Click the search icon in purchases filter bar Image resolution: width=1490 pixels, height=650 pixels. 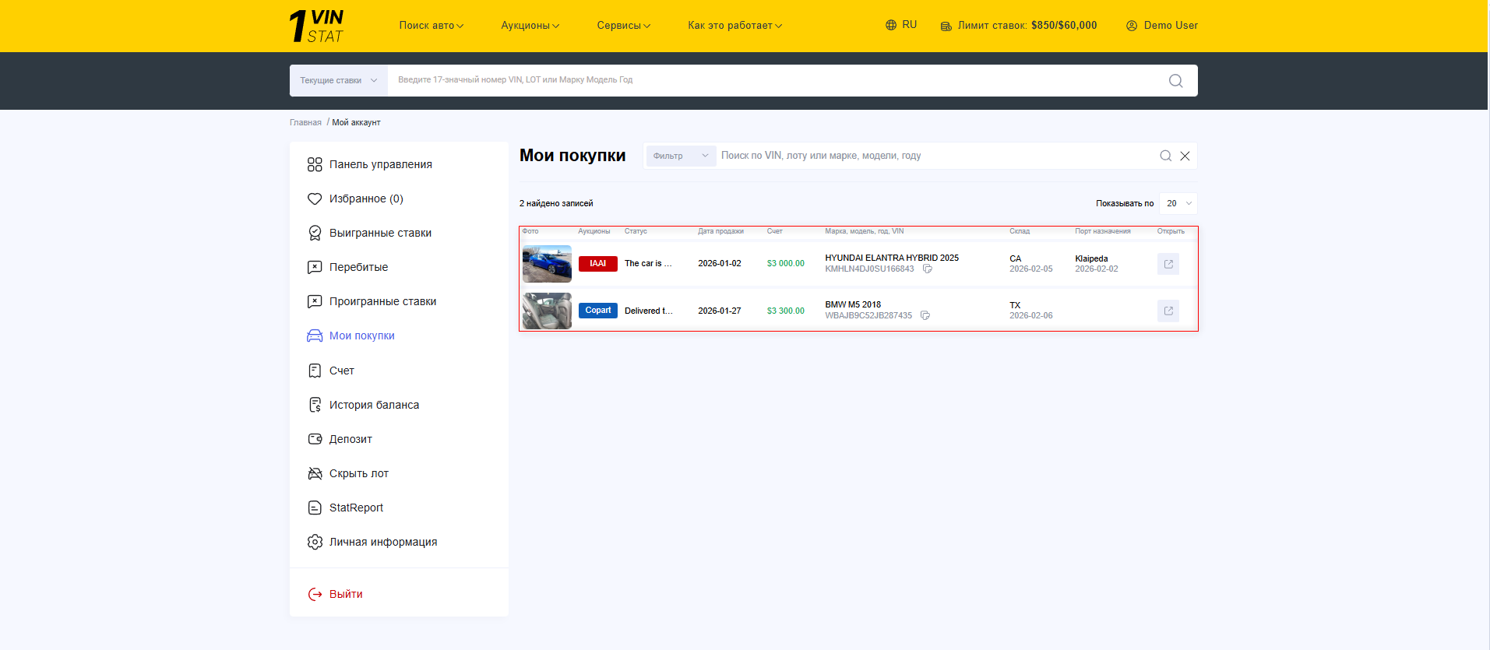(1165, 156)
